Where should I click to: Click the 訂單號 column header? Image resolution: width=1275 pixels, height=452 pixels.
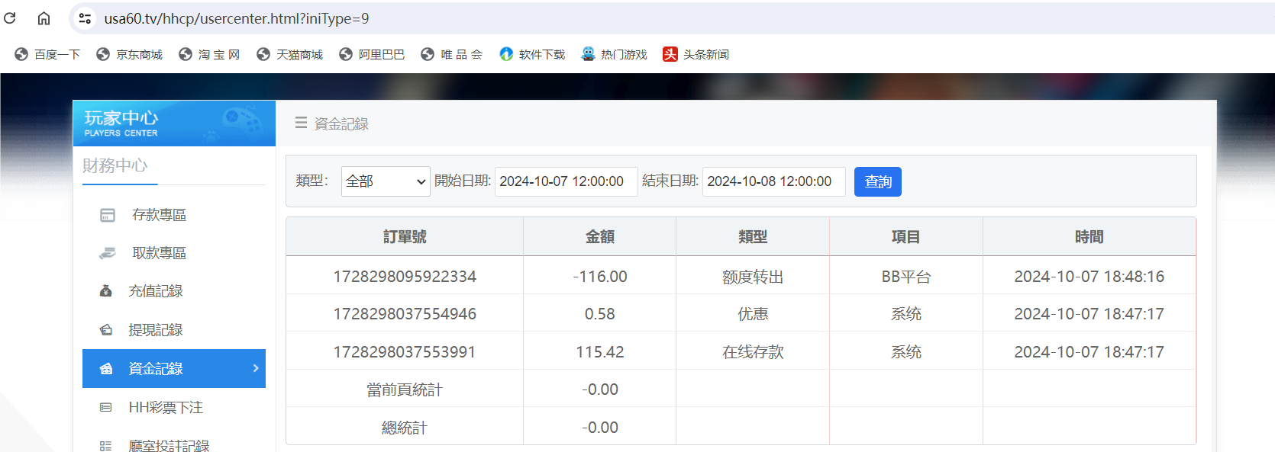405,237
